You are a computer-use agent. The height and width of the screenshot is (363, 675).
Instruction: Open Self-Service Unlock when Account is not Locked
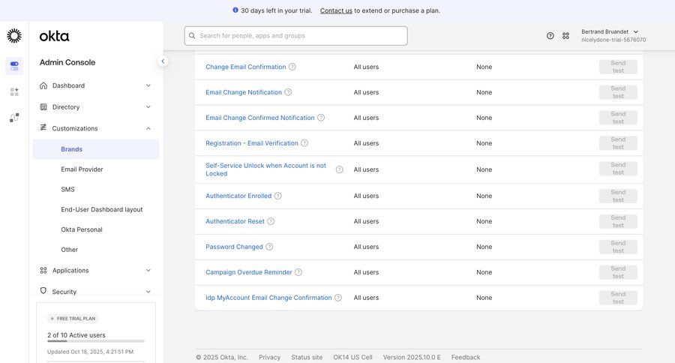point(265,169)
